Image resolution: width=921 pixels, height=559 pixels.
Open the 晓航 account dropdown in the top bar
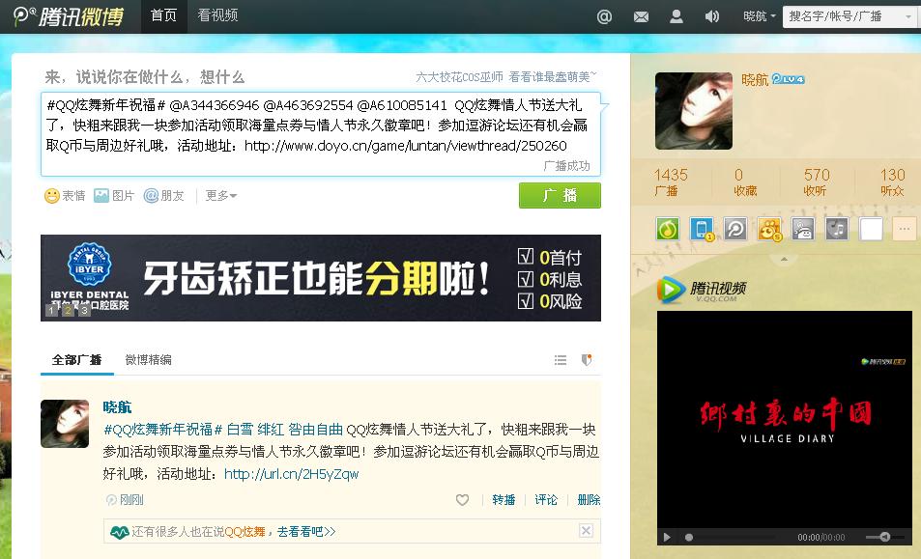tap(760, 16)
